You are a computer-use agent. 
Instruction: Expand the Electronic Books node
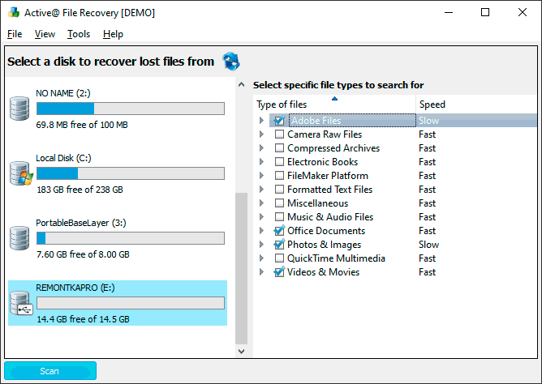261,162
